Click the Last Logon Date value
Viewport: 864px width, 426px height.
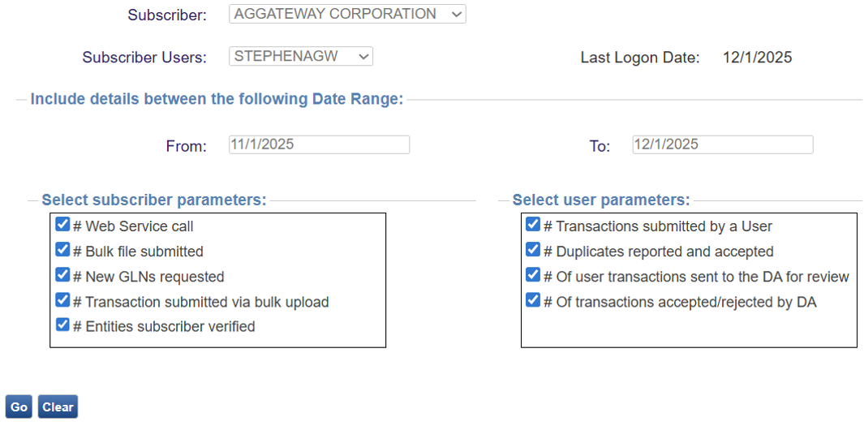click(x=757, y=58)
